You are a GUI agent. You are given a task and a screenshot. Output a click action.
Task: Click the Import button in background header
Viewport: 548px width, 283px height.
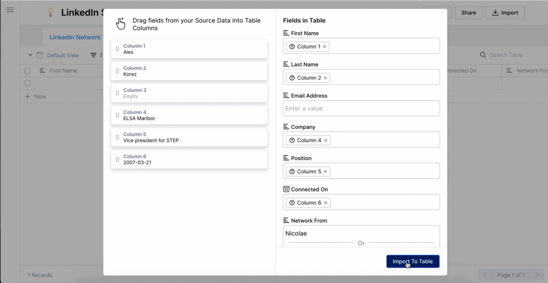click(x=505, y=13)
